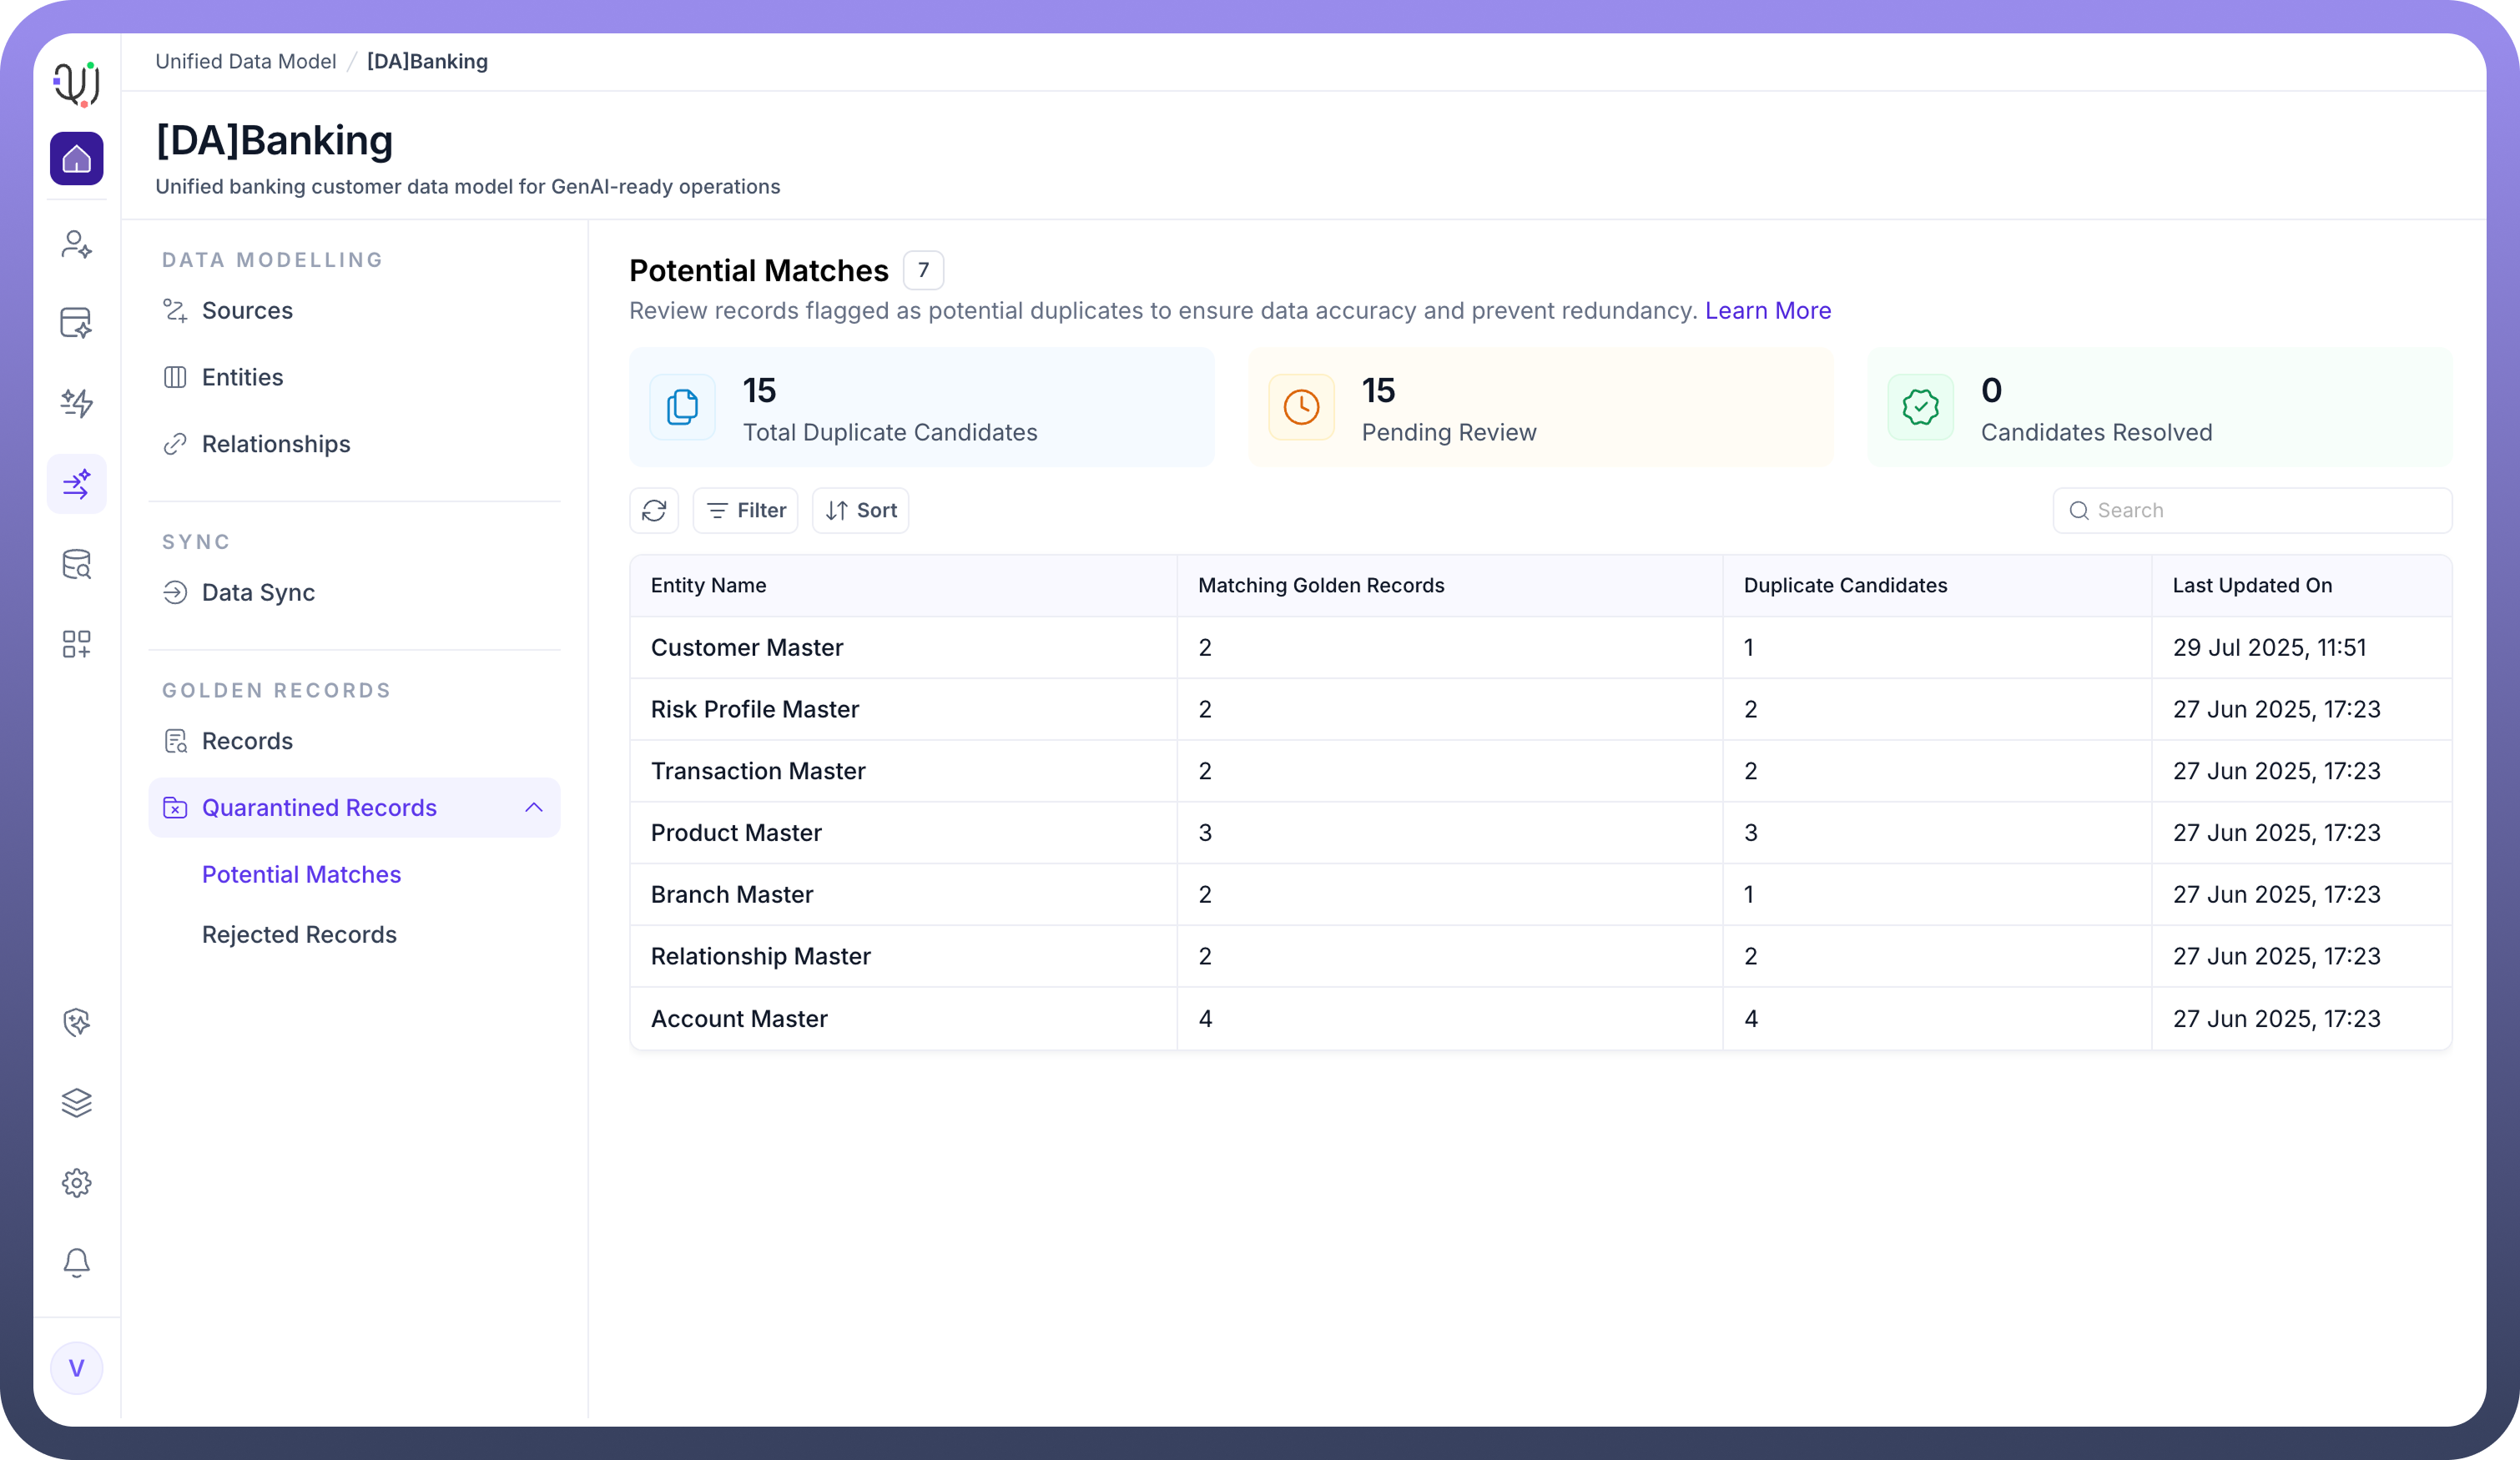The height and width of the screenshot is (1460, 2520).
Task: Click the user avatar V
Action: click(76, 1368)
